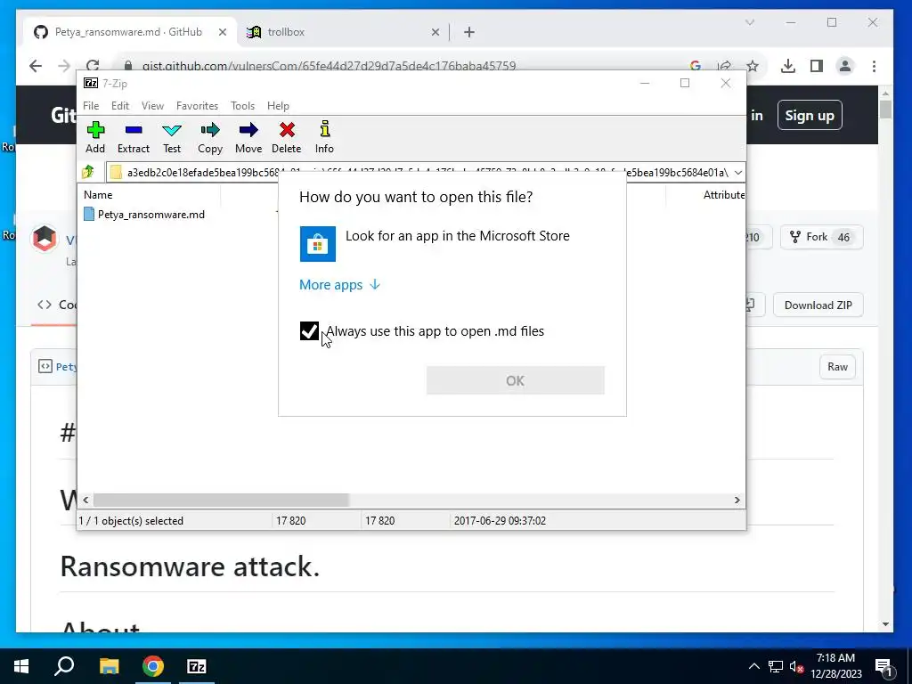Select Petya_ransomware.md GitHub tab

(129, 32)
